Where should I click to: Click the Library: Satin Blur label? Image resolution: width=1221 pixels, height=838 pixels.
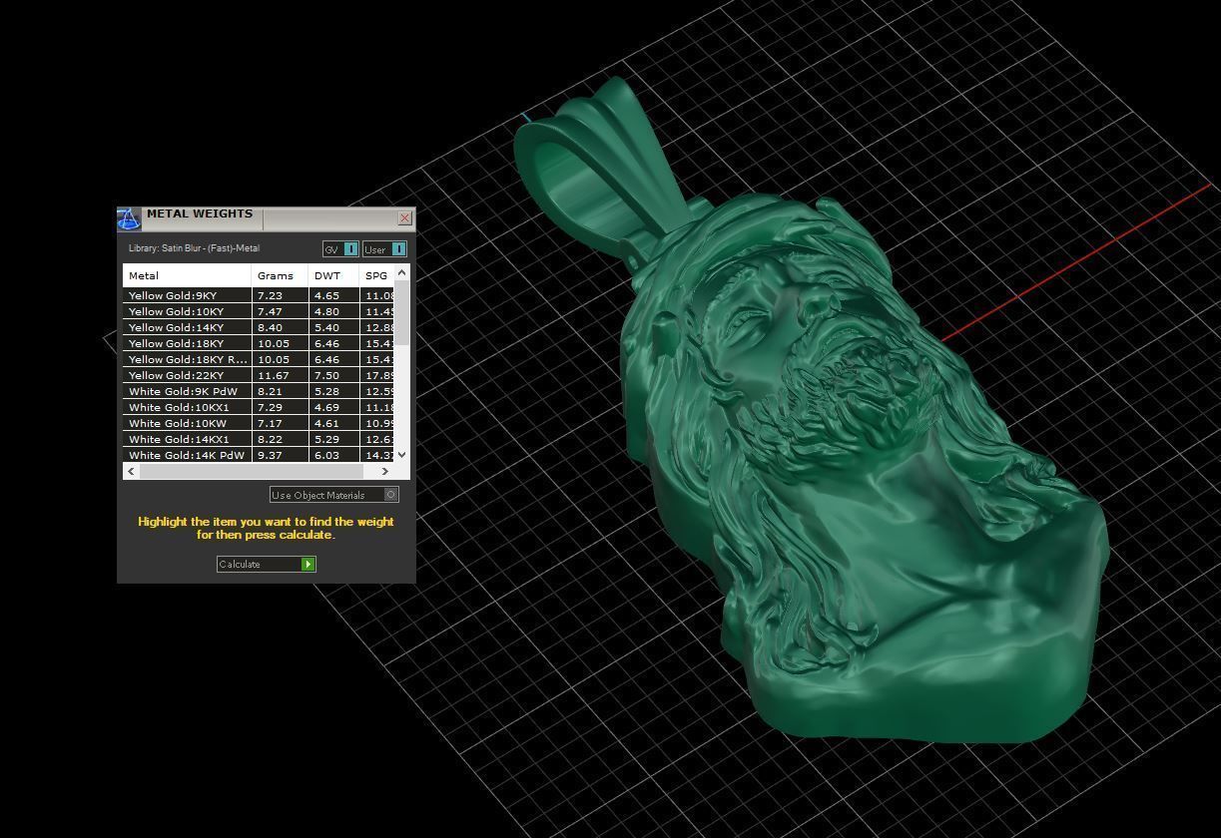[194, 248]
